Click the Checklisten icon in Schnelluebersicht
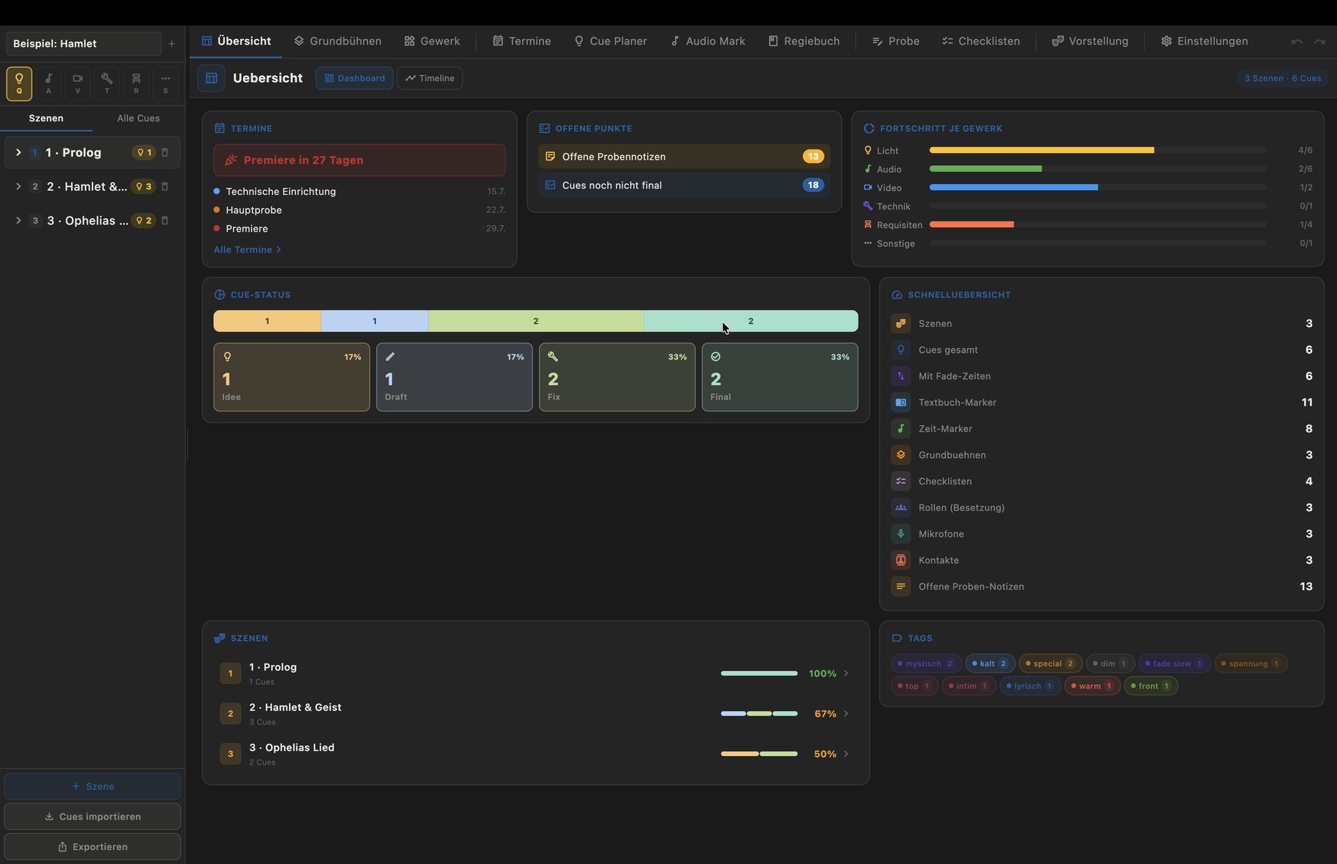 (x=900, y=482)
